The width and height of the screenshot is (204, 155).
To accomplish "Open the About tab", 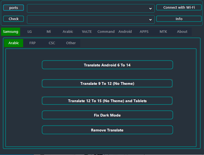I will 182,32.
